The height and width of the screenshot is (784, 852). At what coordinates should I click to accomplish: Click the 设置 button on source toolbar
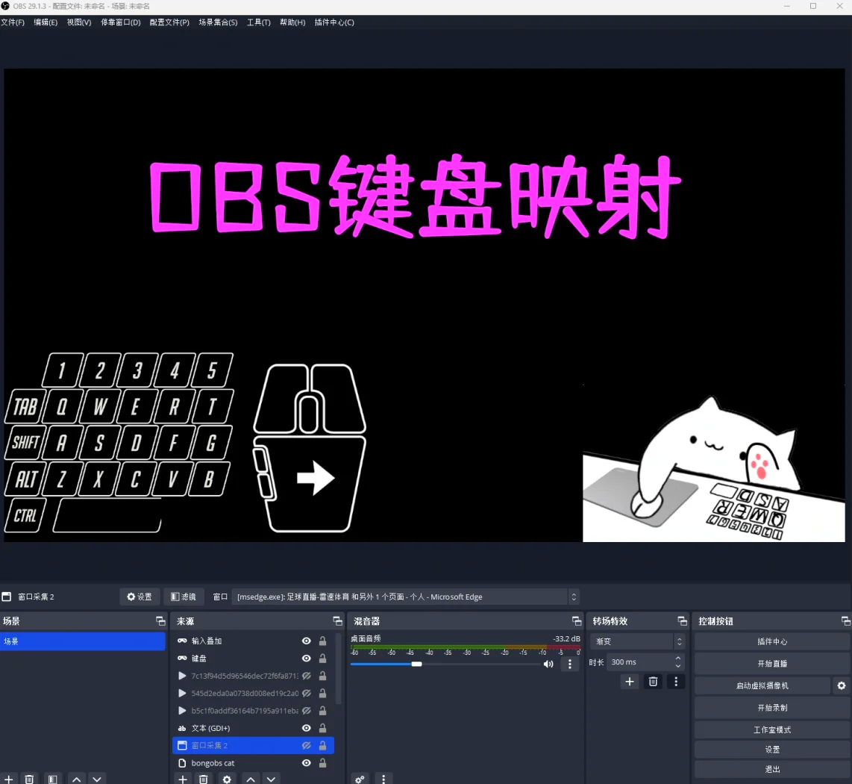click(140, 597)
